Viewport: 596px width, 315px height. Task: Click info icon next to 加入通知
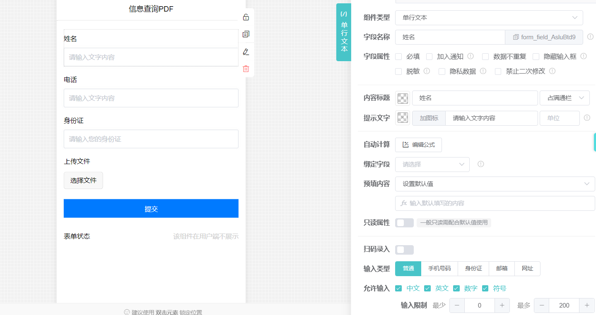(x=471, y=56)
